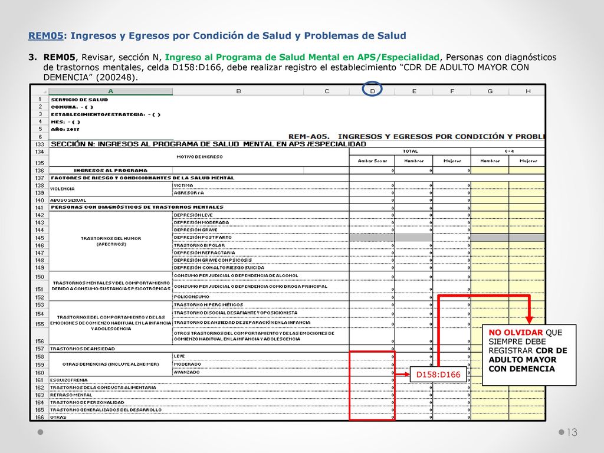The image size is (604, 453).
Task: Click cell 'COMUNA: - ( )'
Action: tap(72, 107)
